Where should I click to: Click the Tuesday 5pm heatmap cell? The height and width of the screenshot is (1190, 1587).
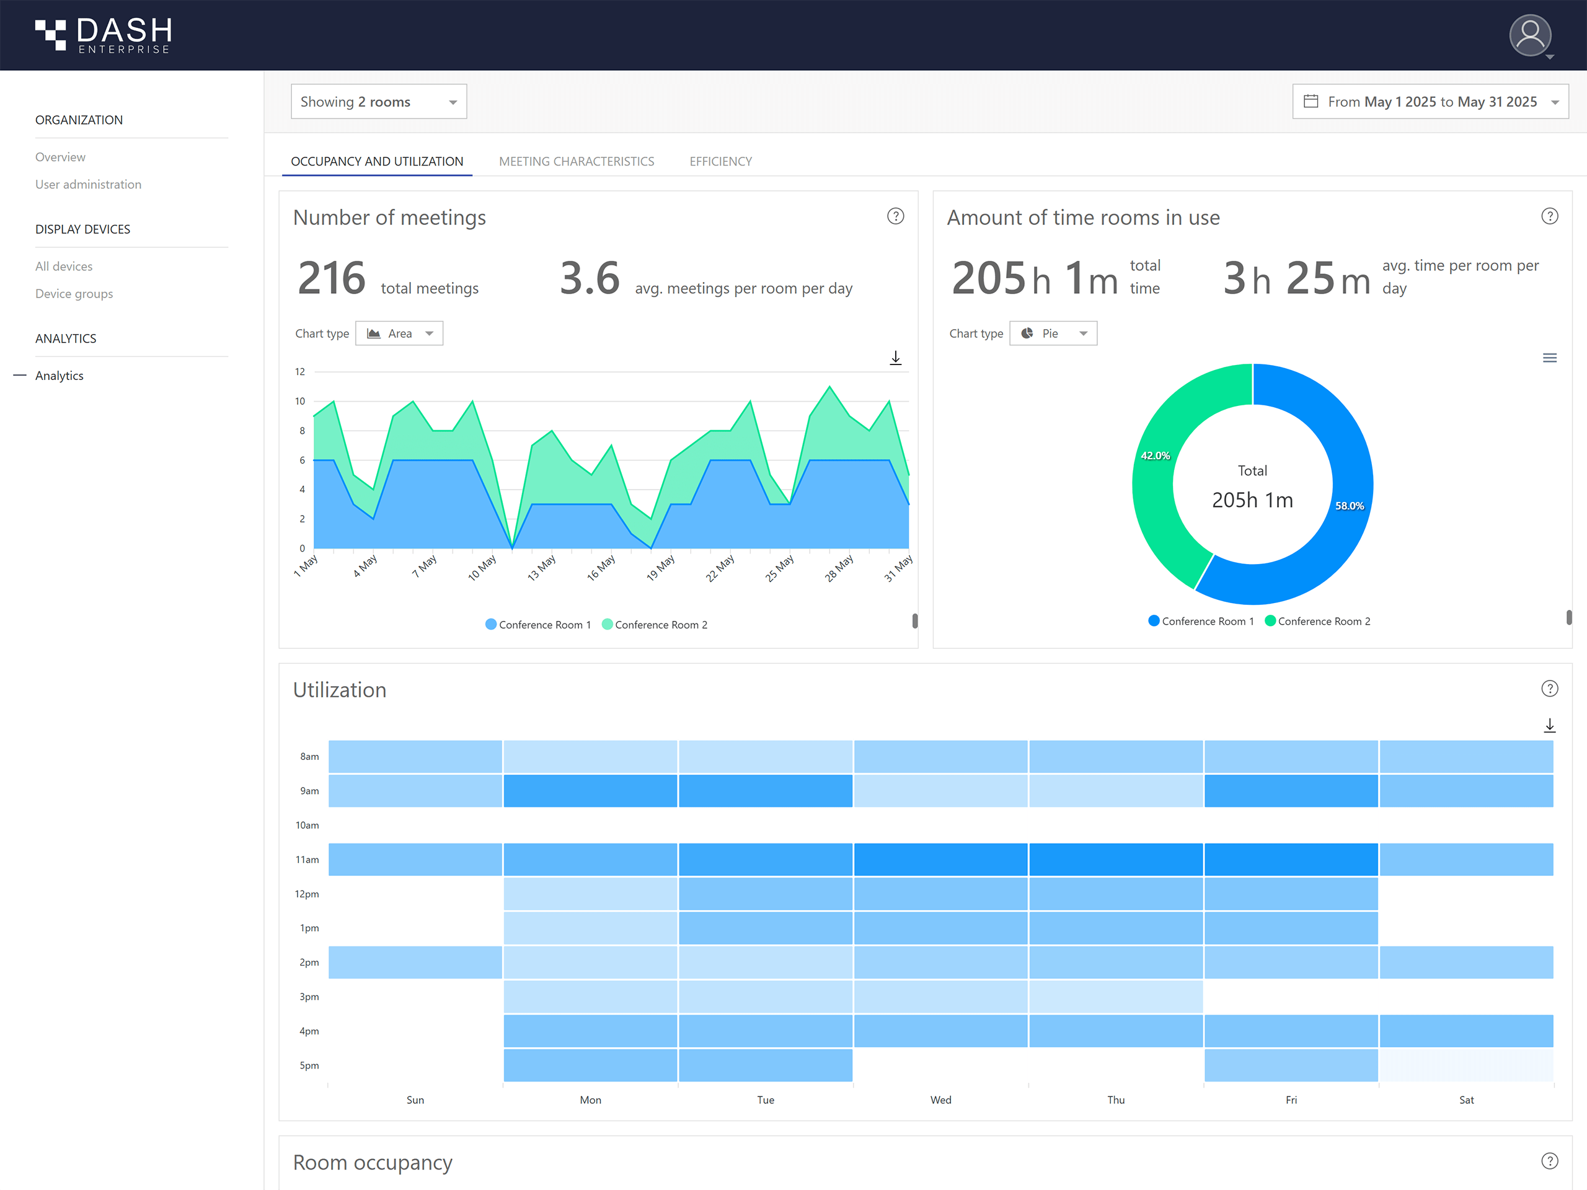tap(766, 1065)
